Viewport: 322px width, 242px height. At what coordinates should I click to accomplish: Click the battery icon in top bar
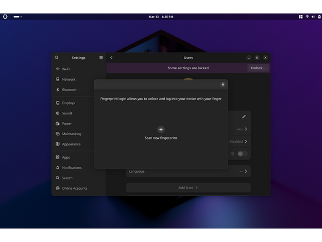coord(319,17)
